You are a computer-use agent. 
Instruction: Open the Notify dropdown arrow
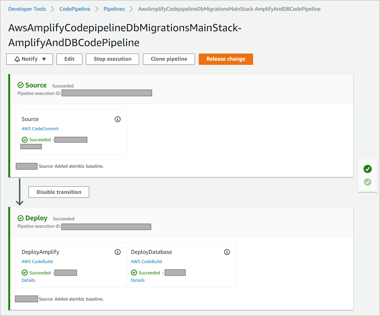point(44,59)
